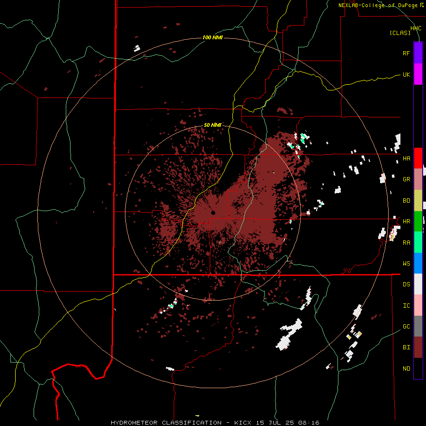The height and width of the screenshot is (426, 426).
Task: Click the 'ND' legend label
Action: point(406,369)
